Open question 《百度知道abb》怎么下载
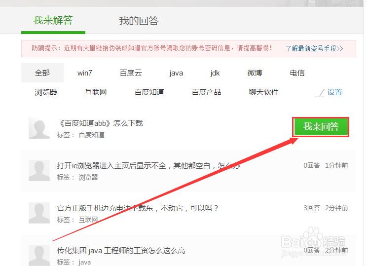Image resolution: width=367 pixels, height=266 pixels. pos(100,123)
